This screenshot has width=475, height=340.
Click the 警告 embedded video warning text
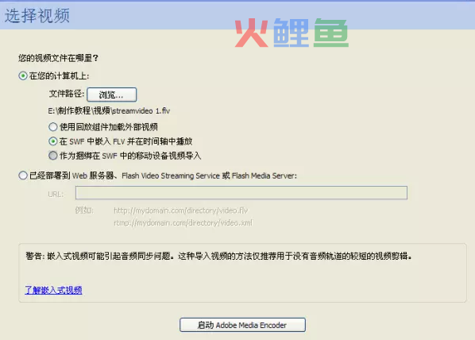[x=218, y=257]
